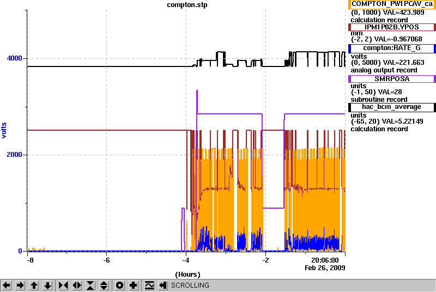Click the 2000 y-axis tick value

coord(14,155)
